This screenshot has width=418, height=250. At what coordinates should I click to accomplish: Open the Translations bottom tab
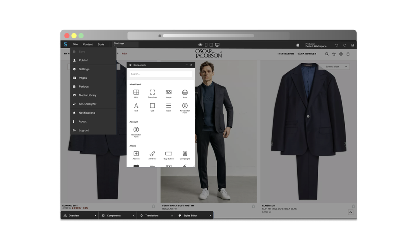(x=152, y=216)
